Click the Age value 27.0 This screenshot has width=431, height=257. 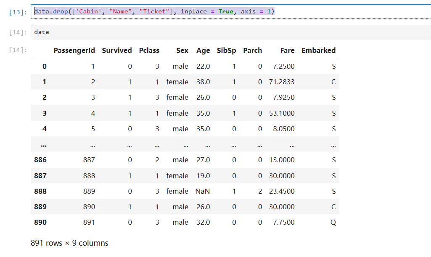click(x=203, y=160)
